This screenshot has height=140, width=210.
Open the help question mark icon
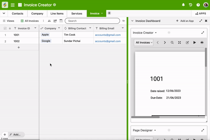click(198, 5)
